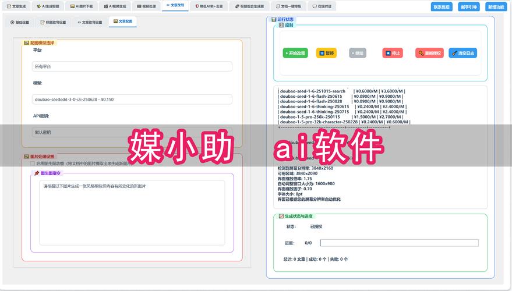The height and width of the screenshot is (291, 512).
Task: Click the log line 可用区域: 3840x2090
Action: click(x=298, y=173)
